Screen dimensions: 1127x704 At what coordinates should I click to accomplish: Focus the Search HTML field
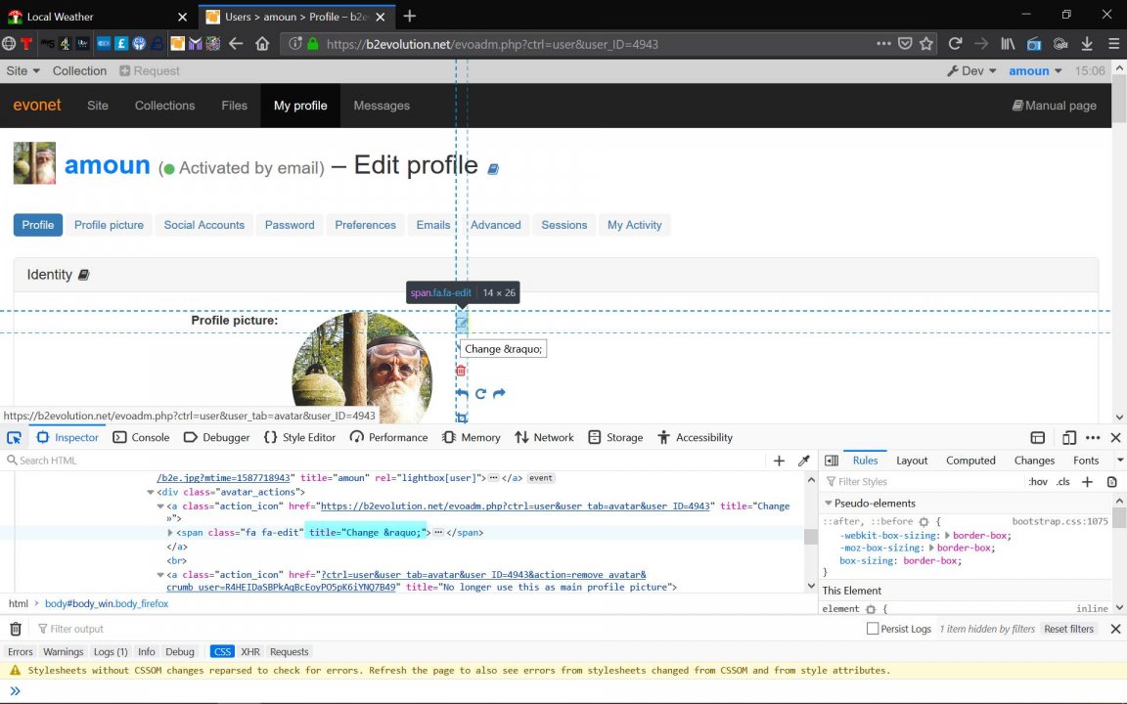388,461
